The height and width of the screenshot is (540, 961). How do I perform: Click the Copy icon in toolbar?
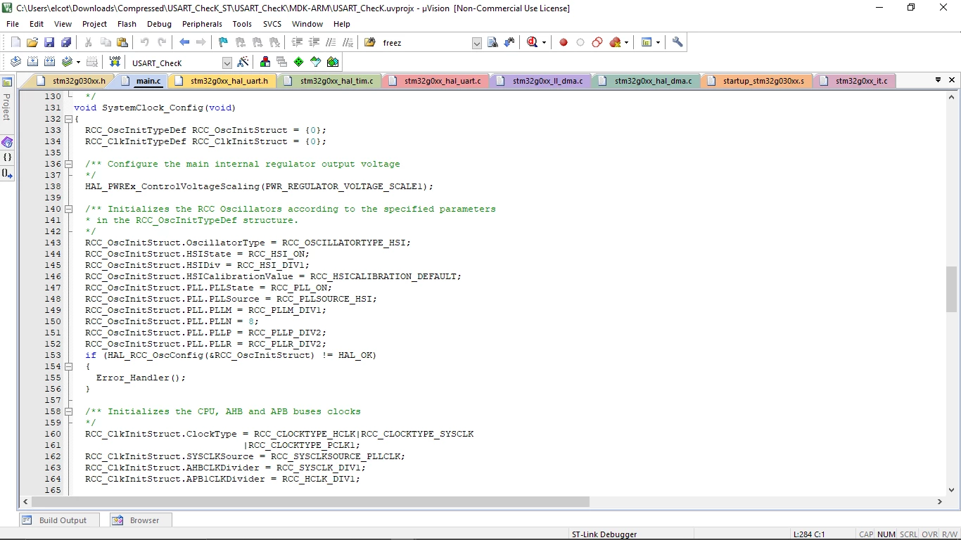coord(106,42)
